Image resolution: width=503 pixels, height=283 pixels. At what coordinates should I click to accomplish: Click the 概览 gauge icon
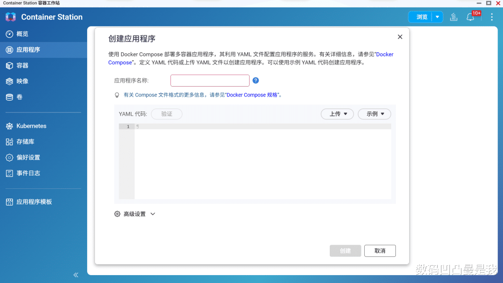coord(9,34)
